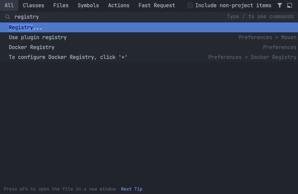Select the 'Registry...' action result
This screenshot has height=194, width=298.
(25, 27)
